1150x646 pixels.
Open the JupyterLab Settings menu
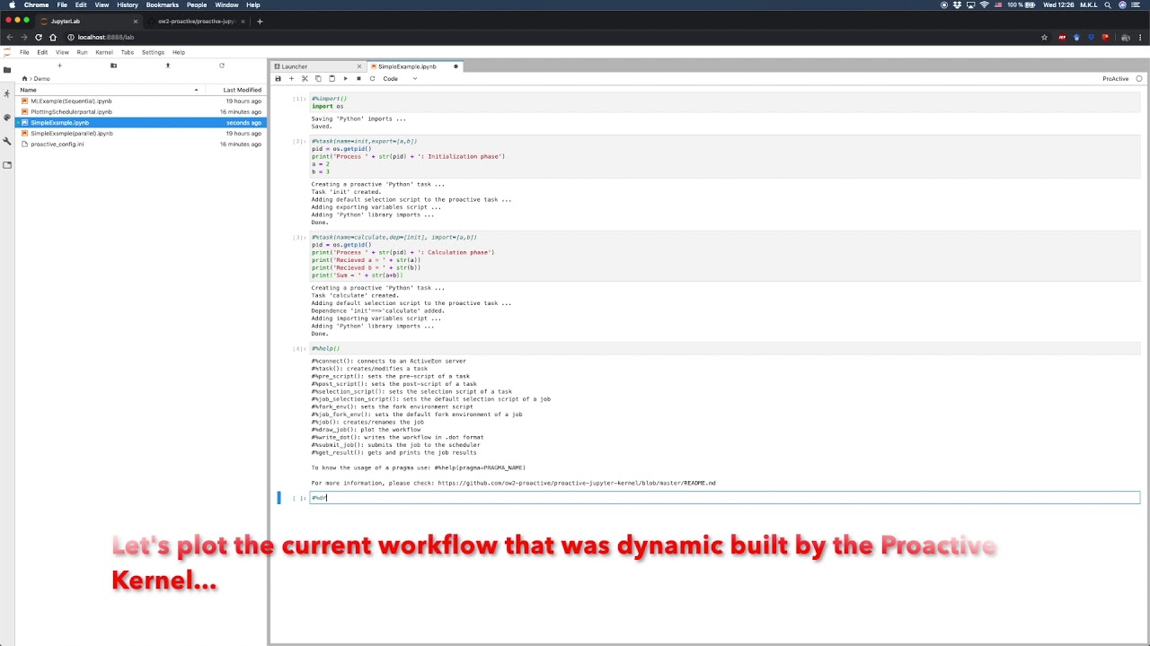click(153, 52)
